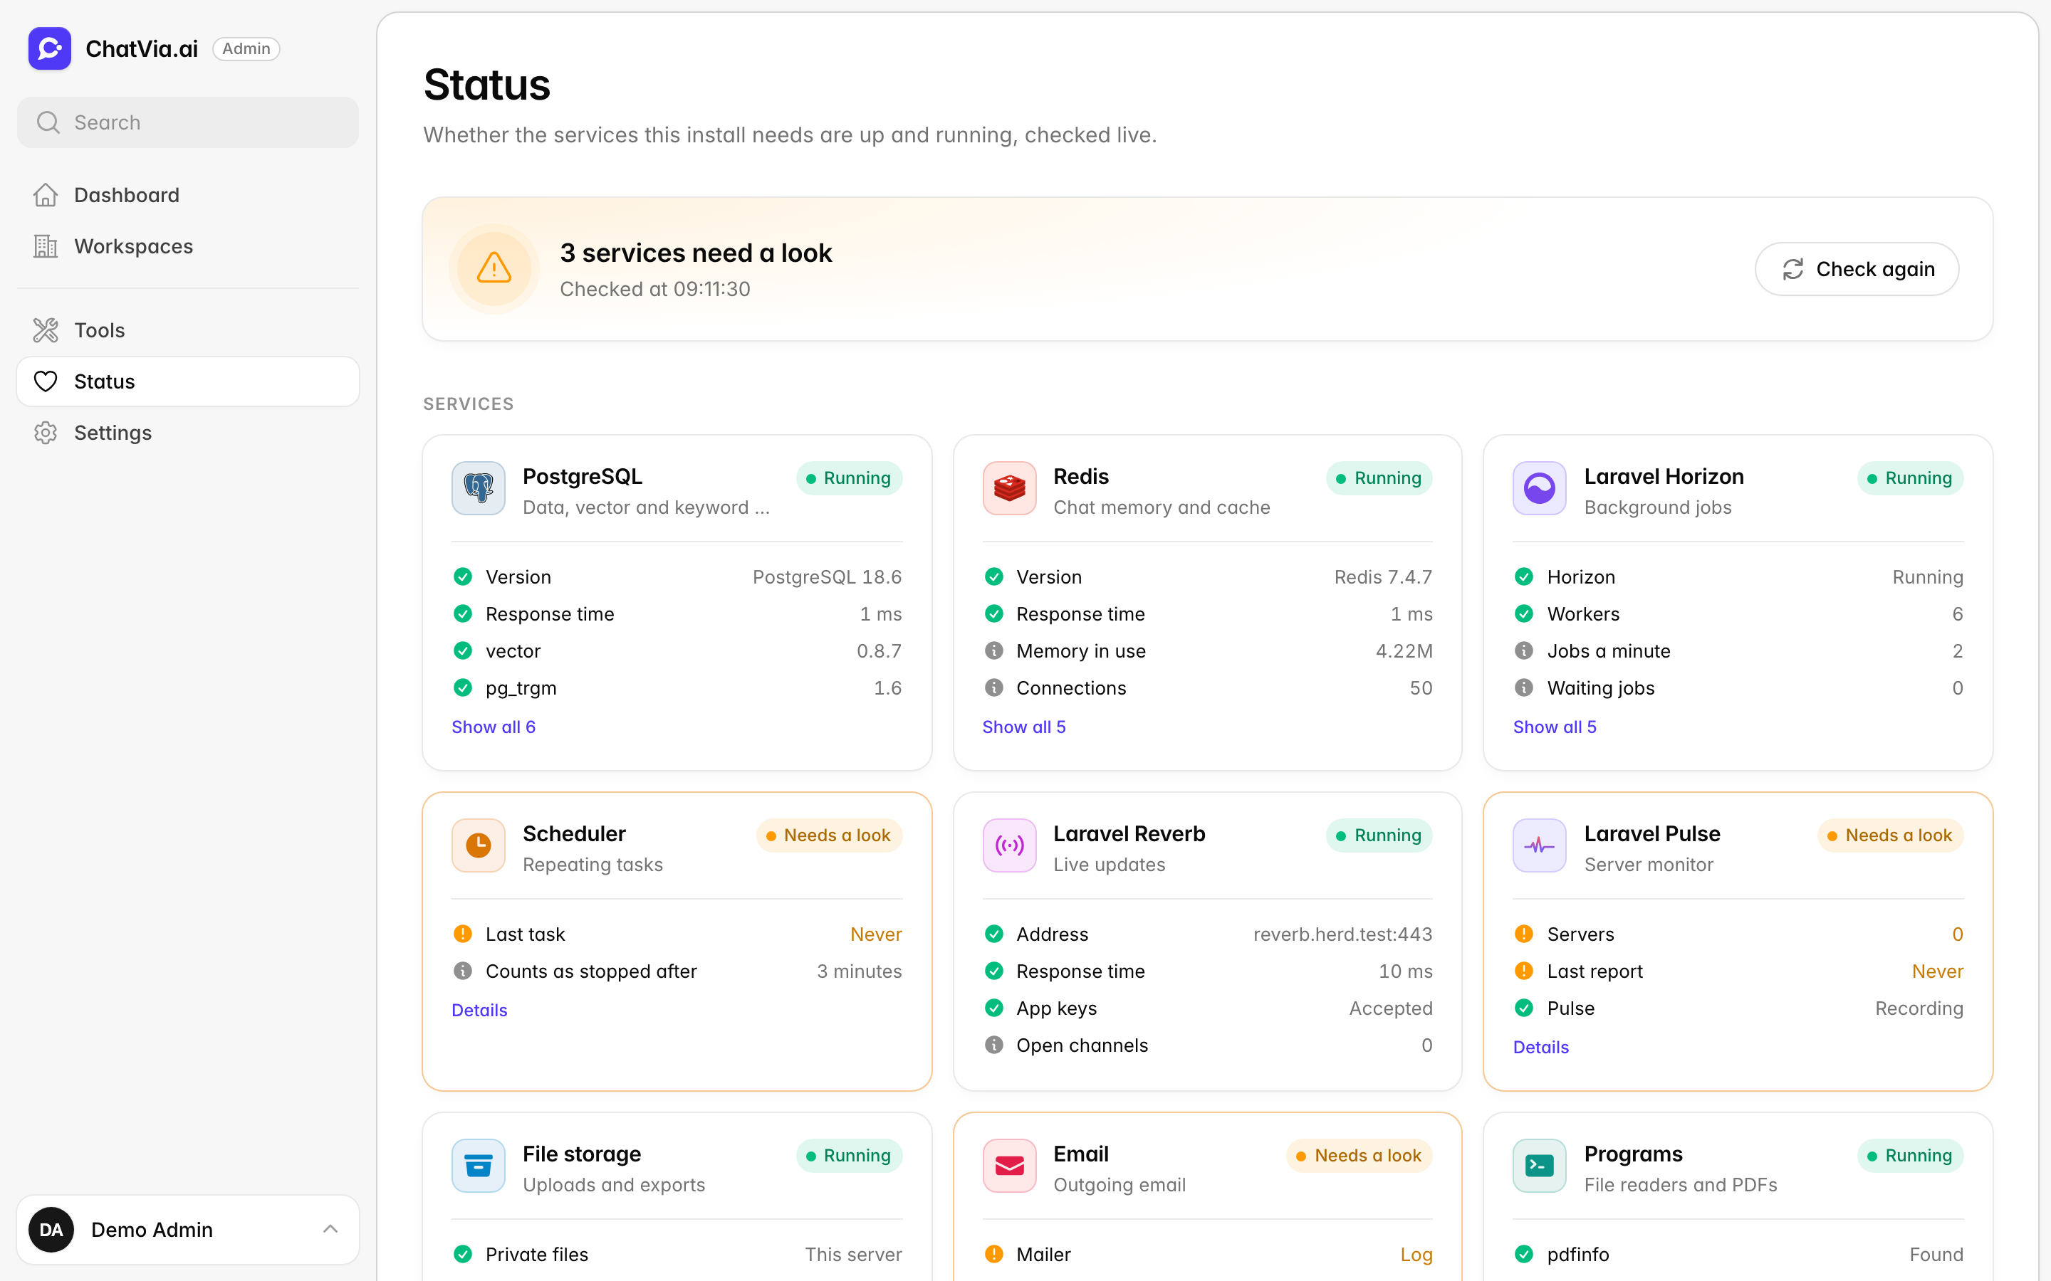This screenshot has height=1281, width=2051.
Task: Open Laravel Pulse Details link
Action: click(x=1541, y=1047)
